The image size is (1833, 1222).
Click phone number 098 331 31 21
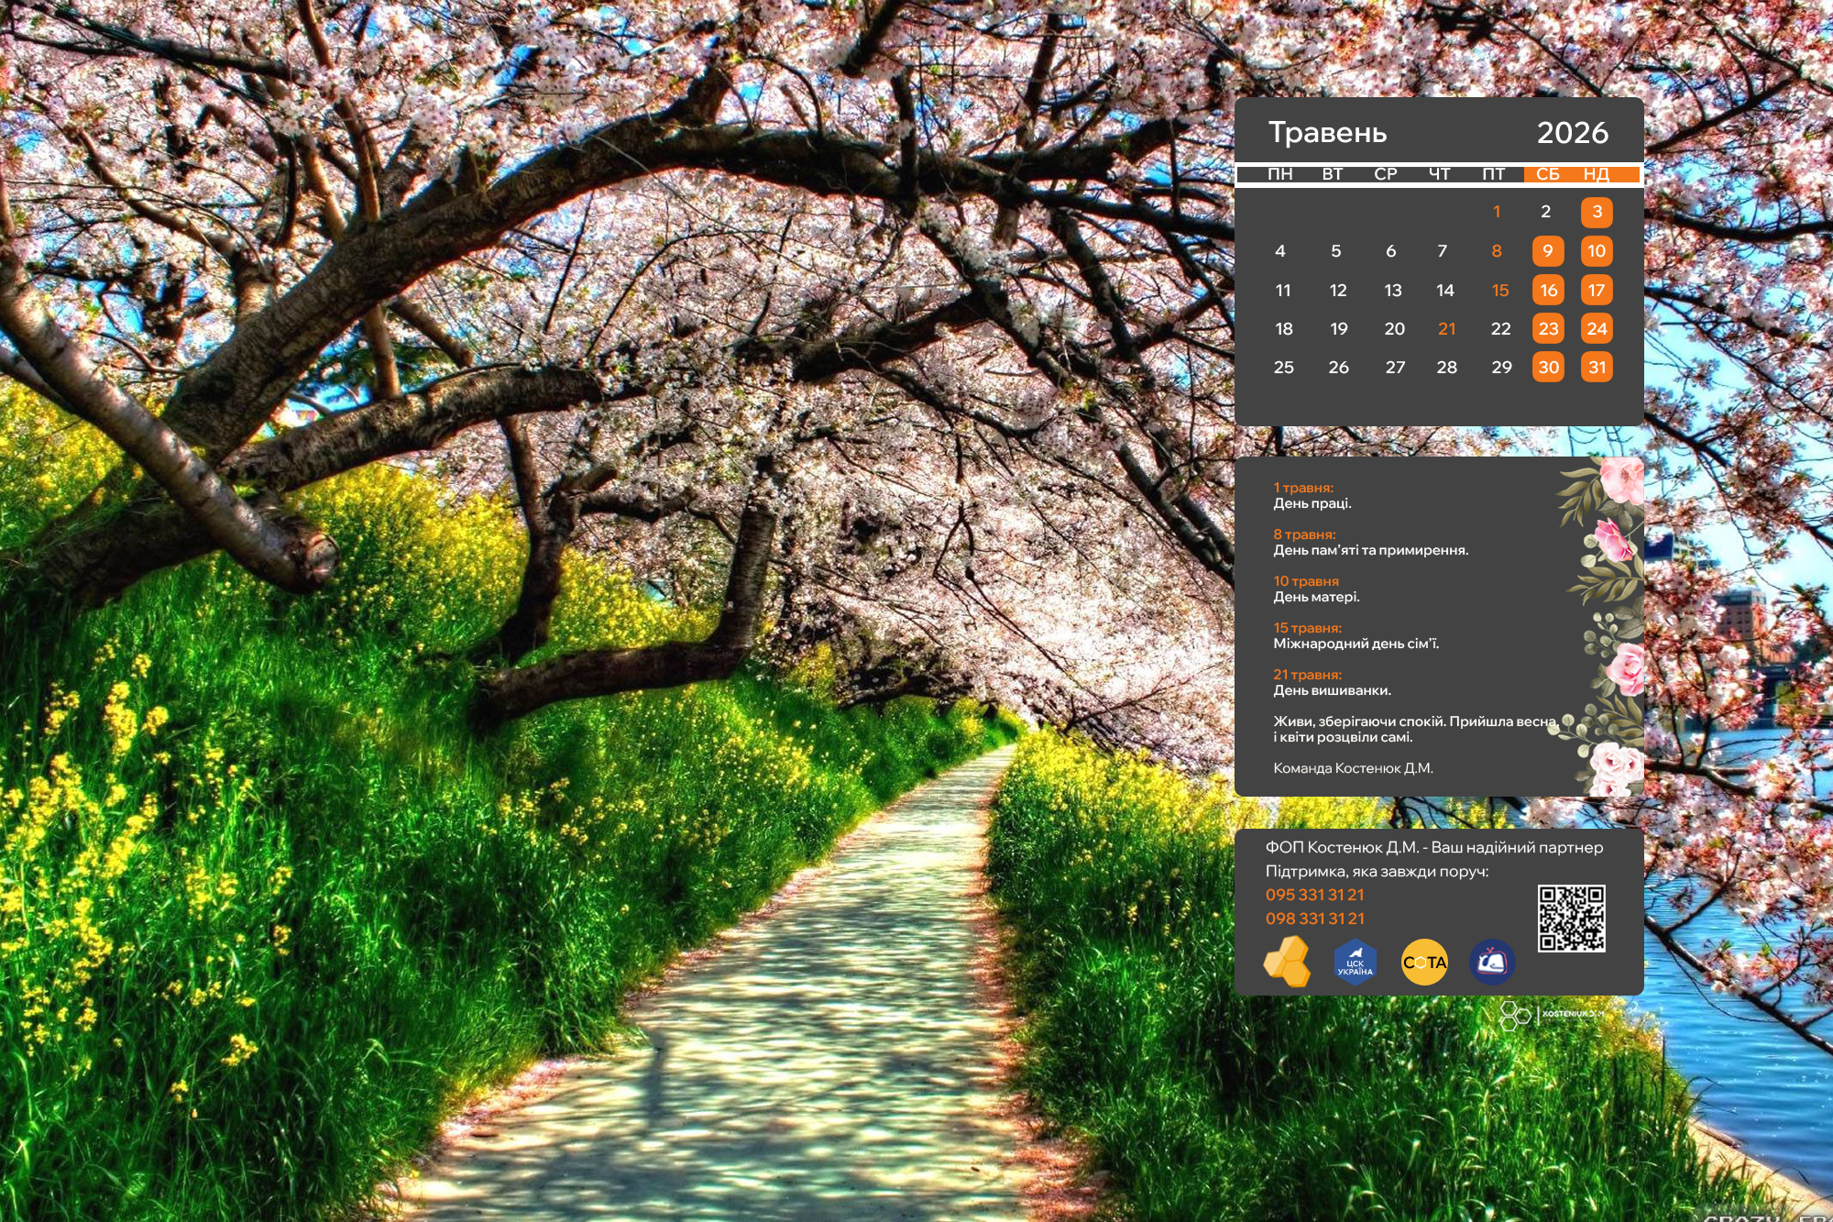click(x=1314, y=919)
